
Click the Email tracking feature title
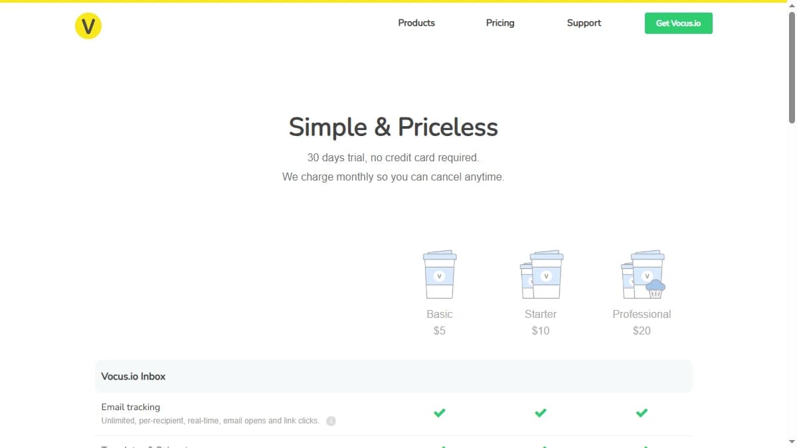coord(131,407)
